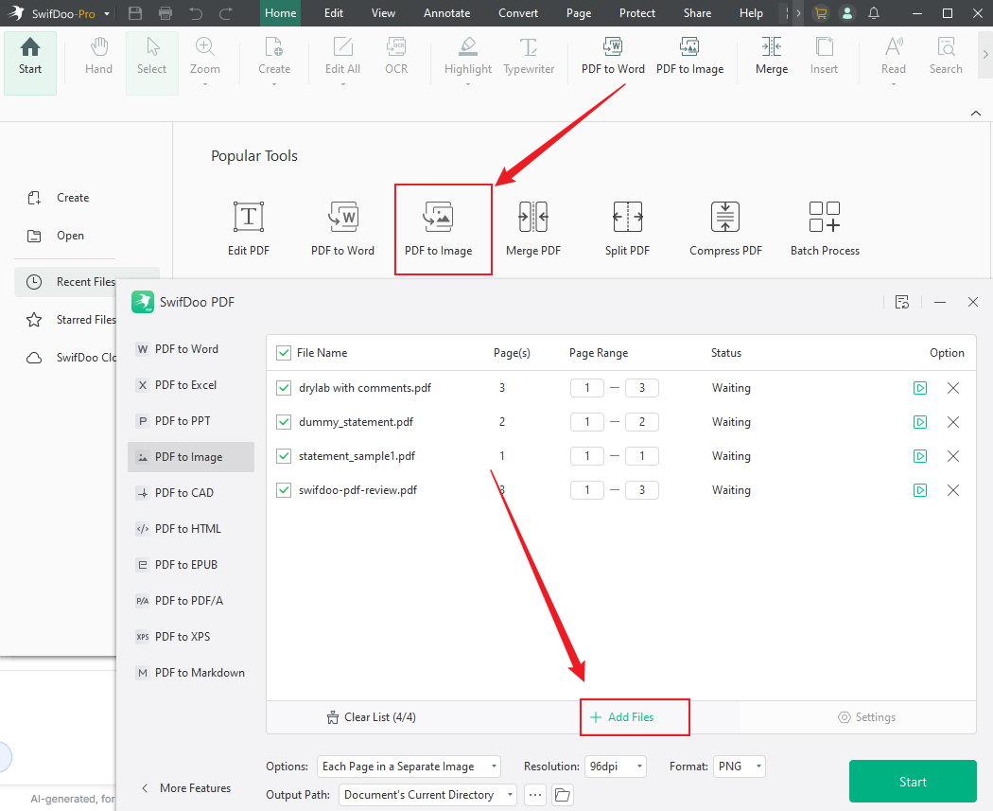993x811 pixels.
Task: Click the preview icon for dummy_statement.pdf
Action: (x=919, y=422)
